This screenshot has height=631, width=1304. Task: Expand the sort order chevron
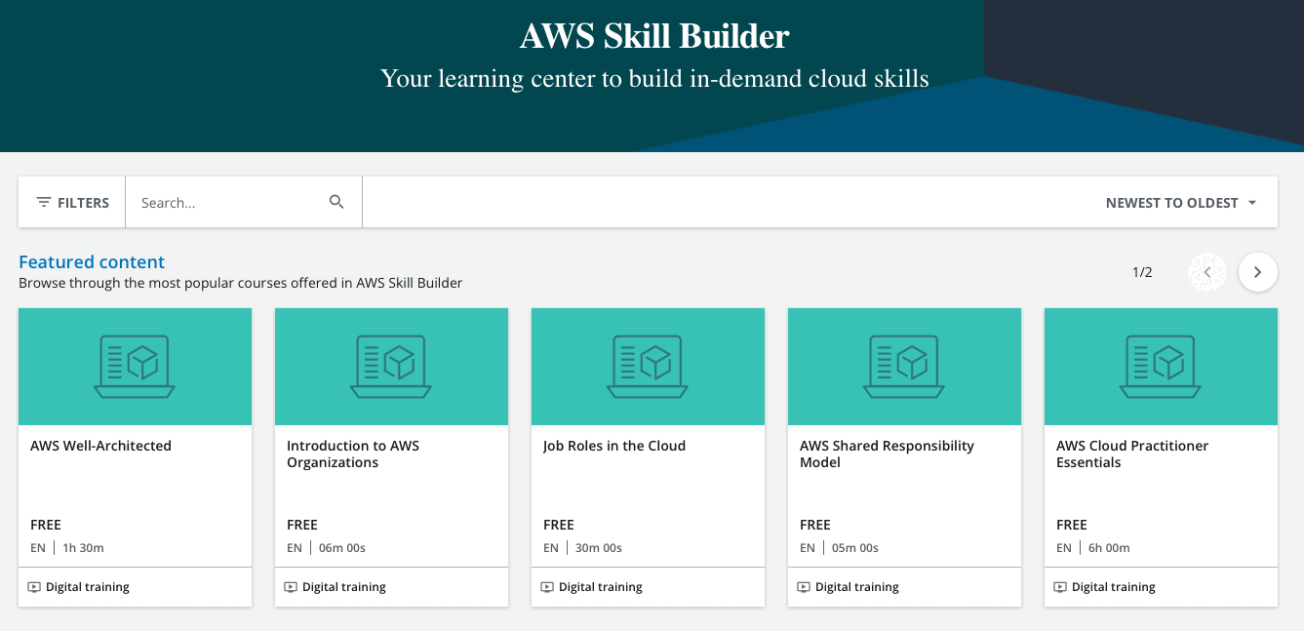coord(1251,203)
